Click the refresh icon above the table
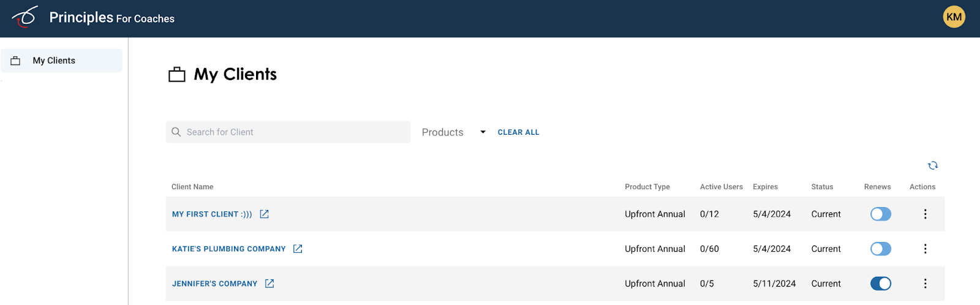The image size is (980, 305). click(933, 165)
